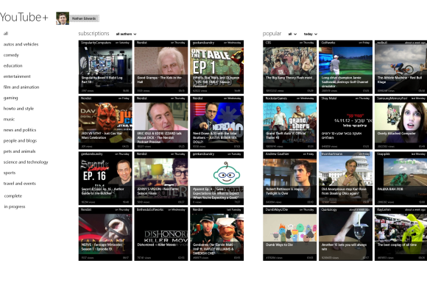This screenshot has height=285, width=427.
Task: Open the today time filter dropdown
Action: (x=311, y=34)
